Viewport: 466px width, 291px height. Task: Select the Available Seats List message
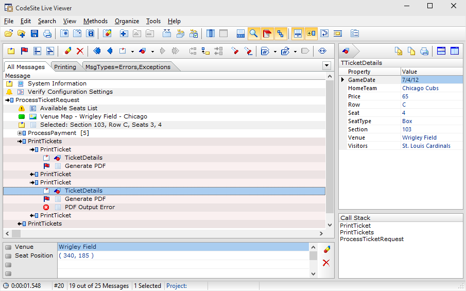click(68, 108)
